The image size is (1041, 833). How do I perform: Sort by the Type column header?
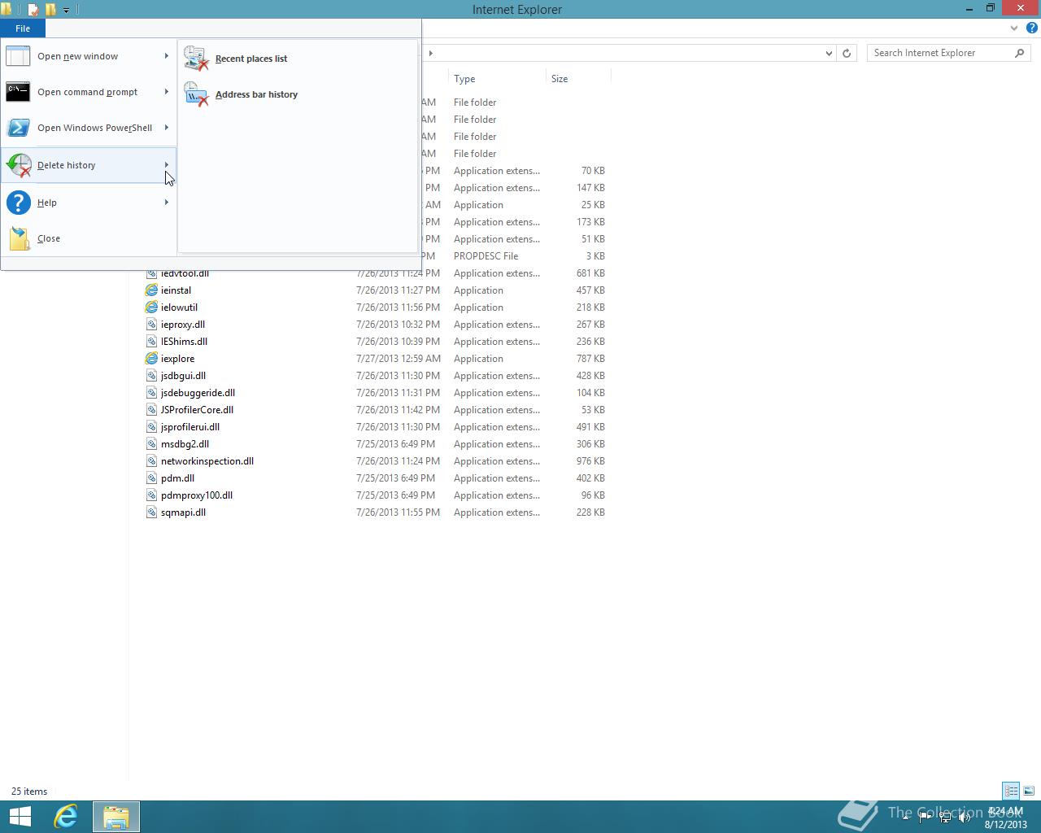pyautogui.click(x=496, y=79)
